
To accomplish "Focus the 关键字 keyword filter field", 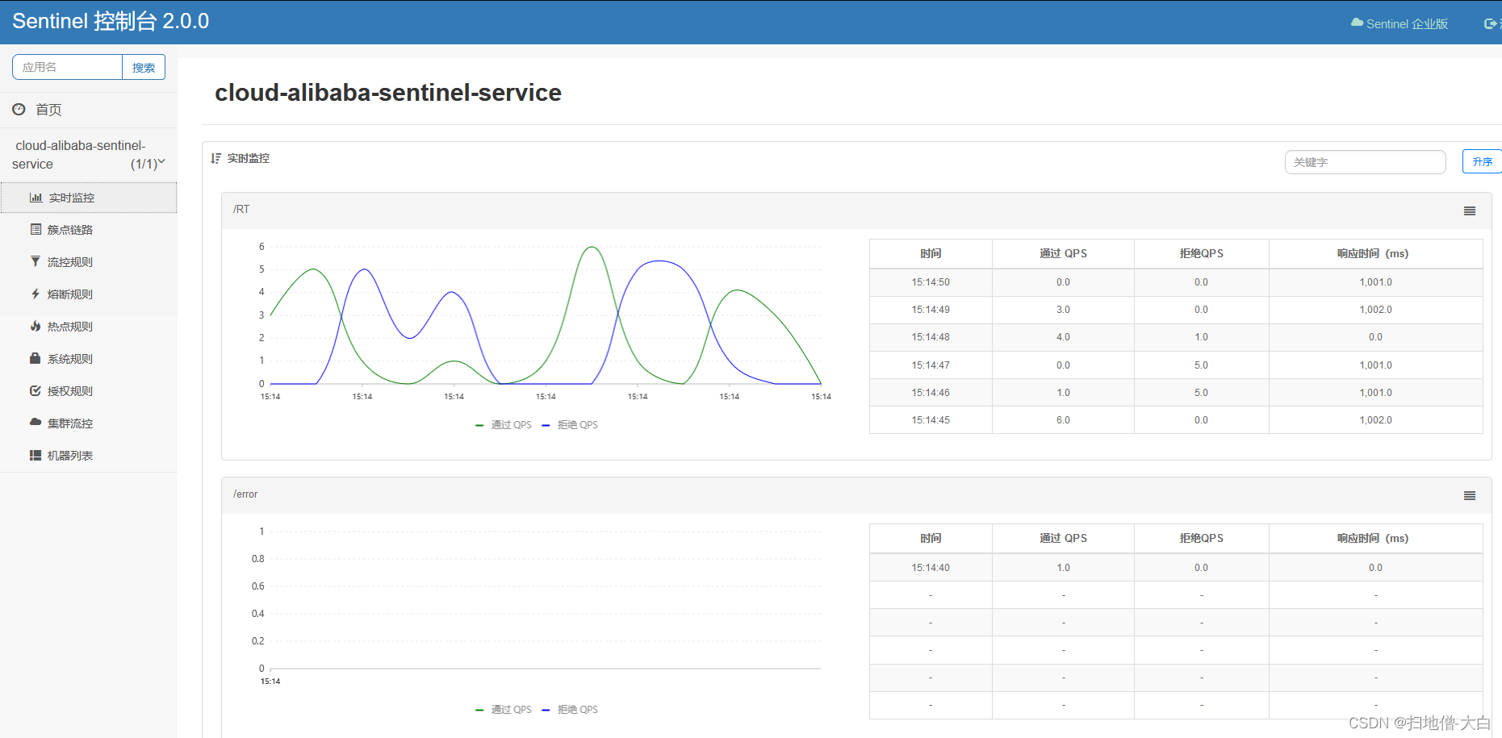I will [x=1365, y=162].
